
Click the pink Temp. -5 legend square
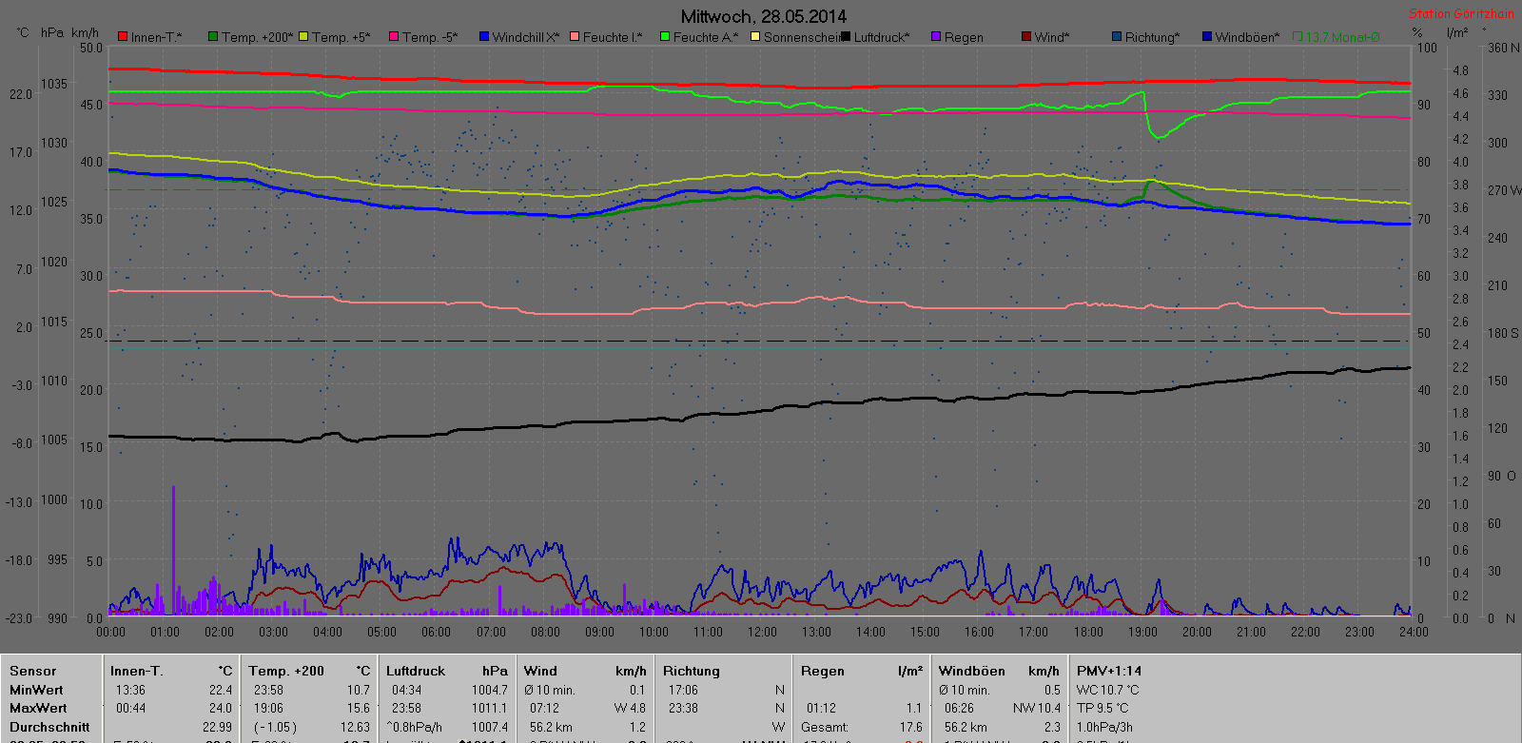[394, 37]
